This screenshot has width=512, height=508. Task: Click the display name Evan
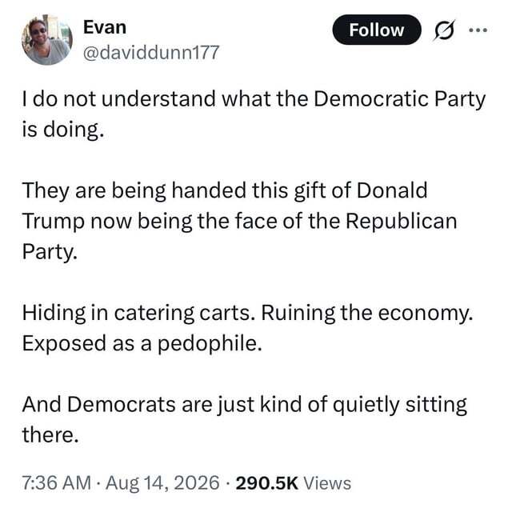click(105, 27)
